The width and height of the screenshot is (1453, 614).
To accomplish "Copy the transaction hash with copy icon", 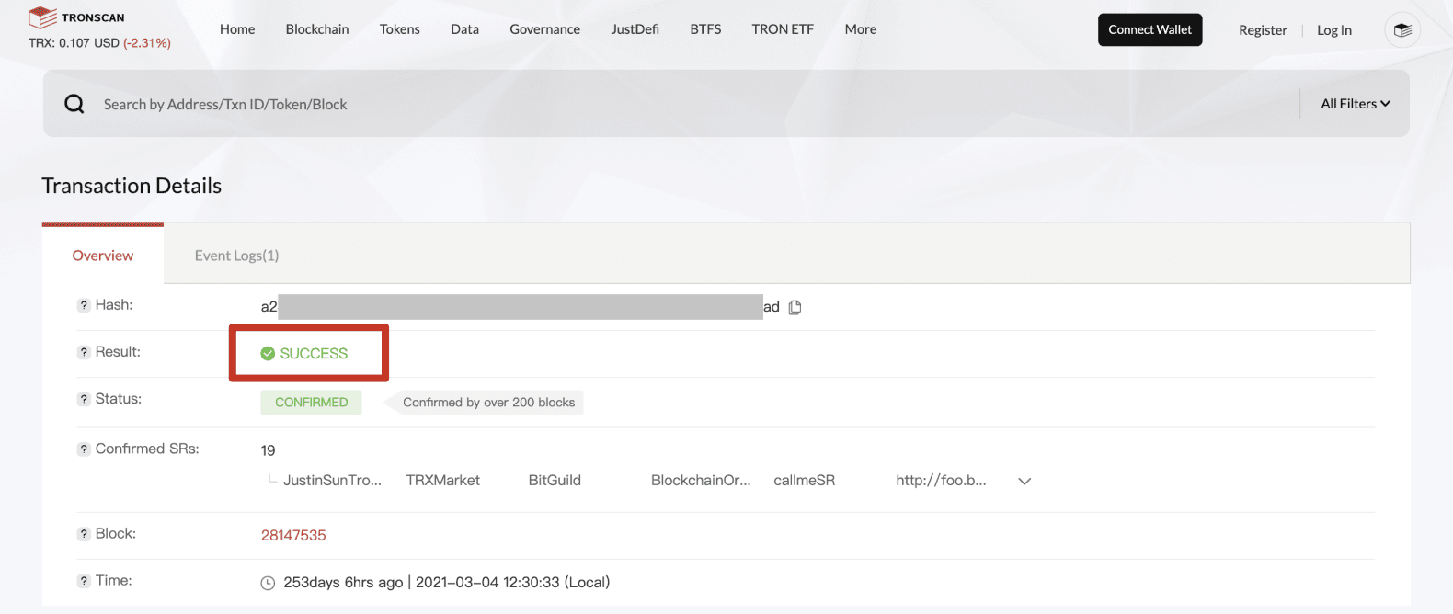I will (795, 307).
